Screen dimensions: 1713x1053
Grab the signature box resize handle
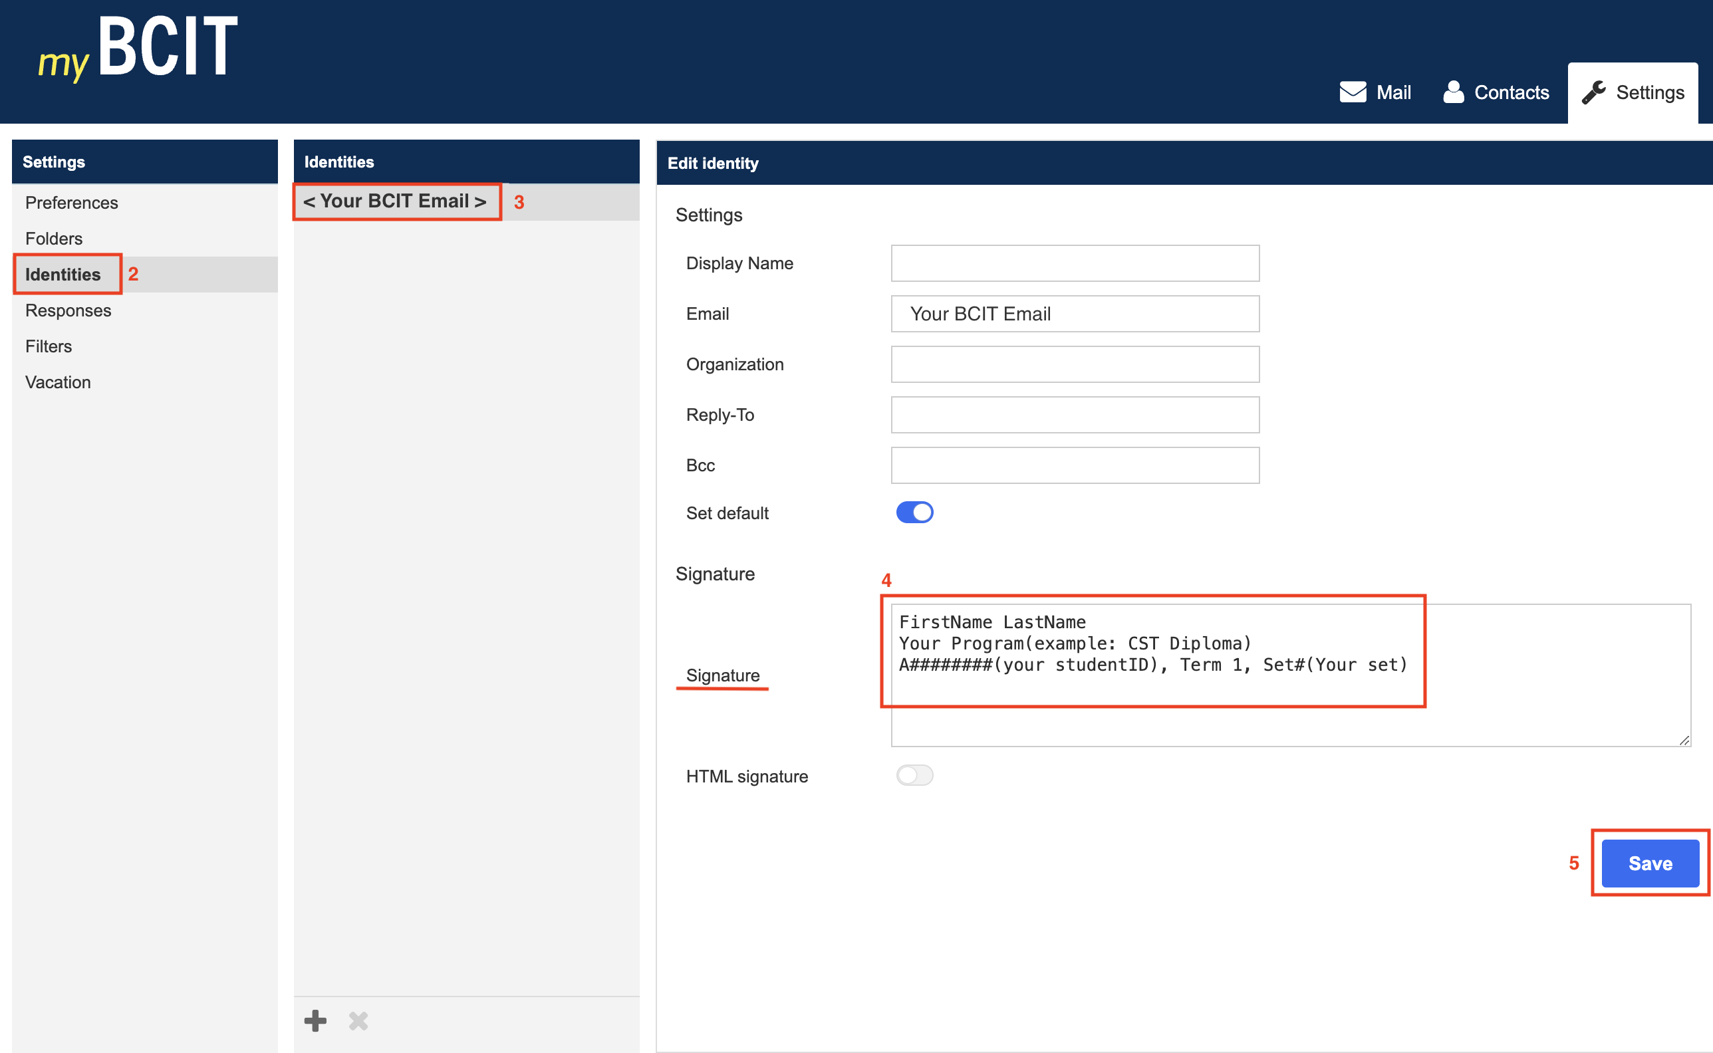click(1684, 741)
